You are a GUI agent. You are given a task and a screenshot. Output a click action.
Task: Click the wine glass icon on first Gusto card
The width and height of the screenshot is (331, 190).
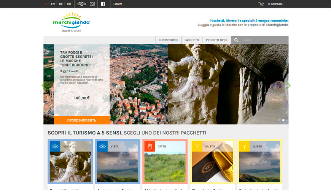tap(197, 146)
